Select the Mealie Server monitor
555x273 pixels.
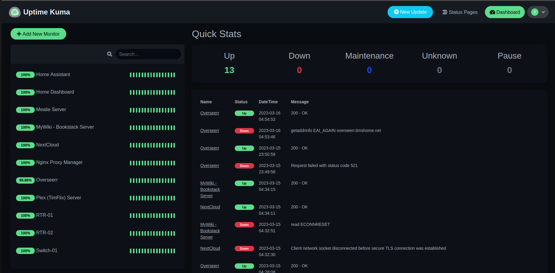click(x=97, y=110)
